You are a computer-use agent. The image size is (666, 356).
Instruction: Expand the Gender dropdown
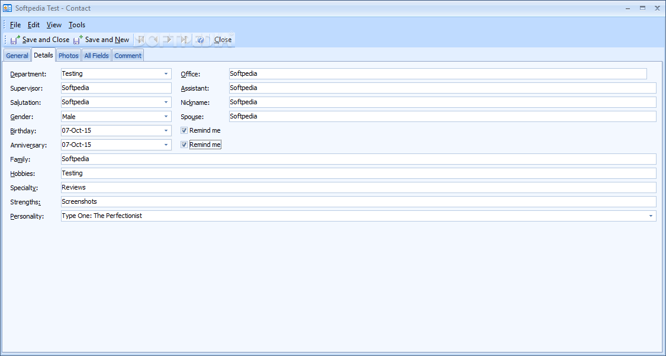click(x=166, y=117)
